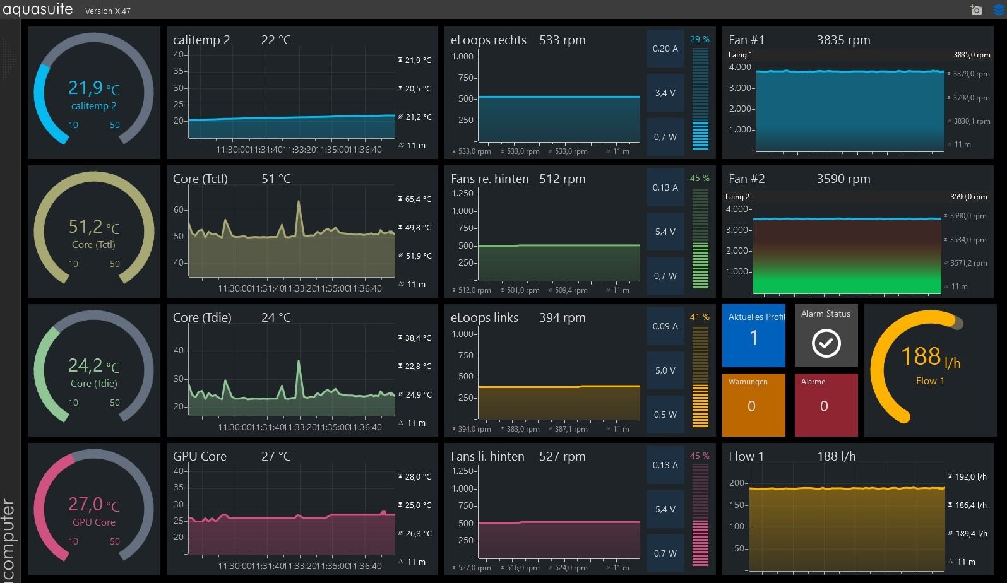Click the Fan #2 panel title
This screenshot has height=583, width=1007.
click(x=746, y=179)
